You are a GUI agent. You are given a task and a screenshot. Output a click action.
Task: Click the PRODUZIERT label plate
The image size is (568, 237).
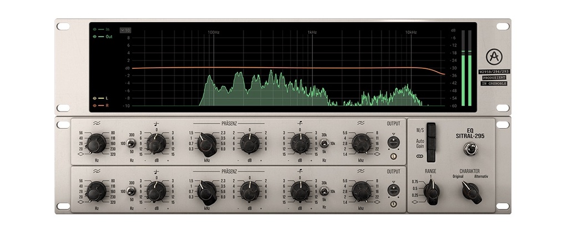coord(494,78)
